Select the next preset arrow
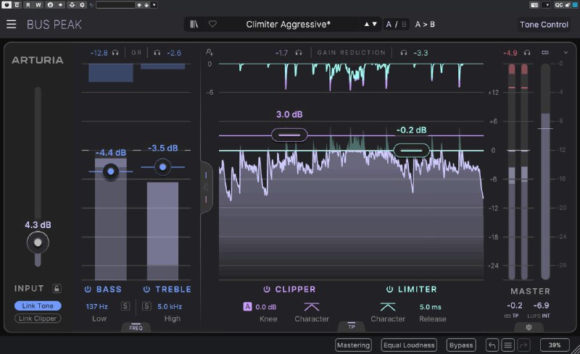The image size is (580, 354). (374, 24)
